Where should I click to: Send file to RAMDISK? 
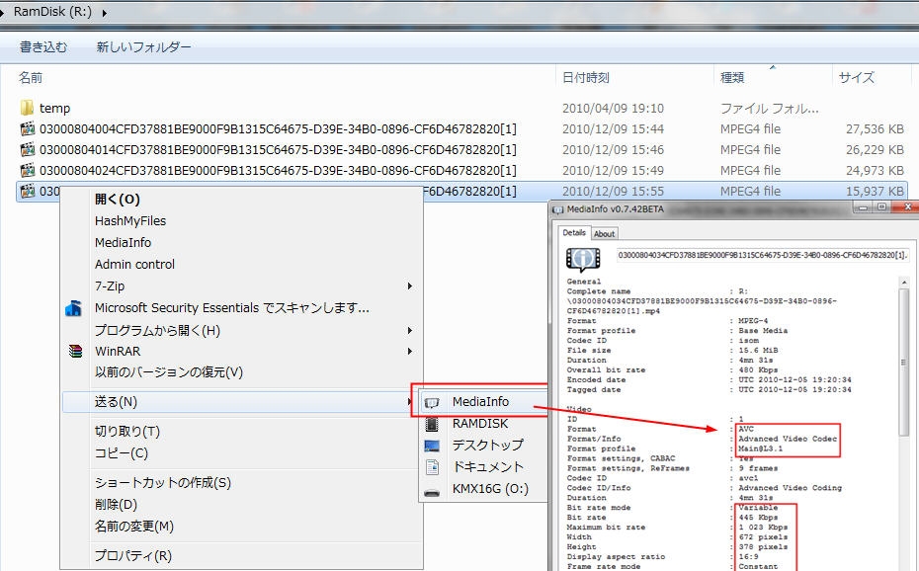tap(480, 424)
